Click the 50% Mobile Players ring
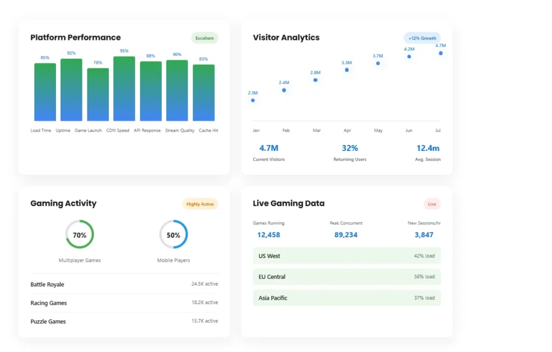This screenshot has height=352, width=552. click(174, 234)
